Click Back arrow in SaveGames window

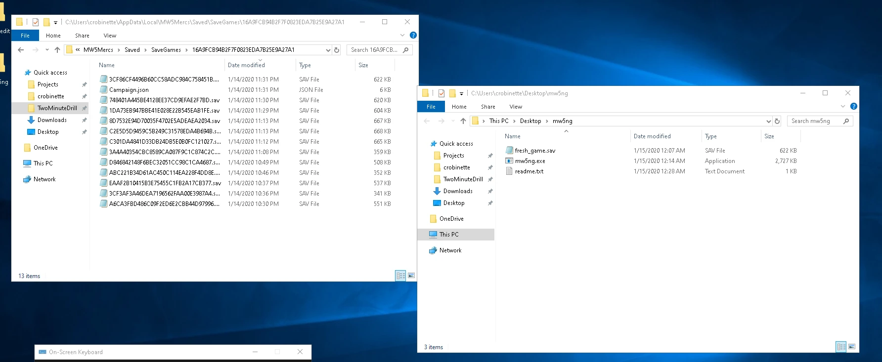[21, 50]
